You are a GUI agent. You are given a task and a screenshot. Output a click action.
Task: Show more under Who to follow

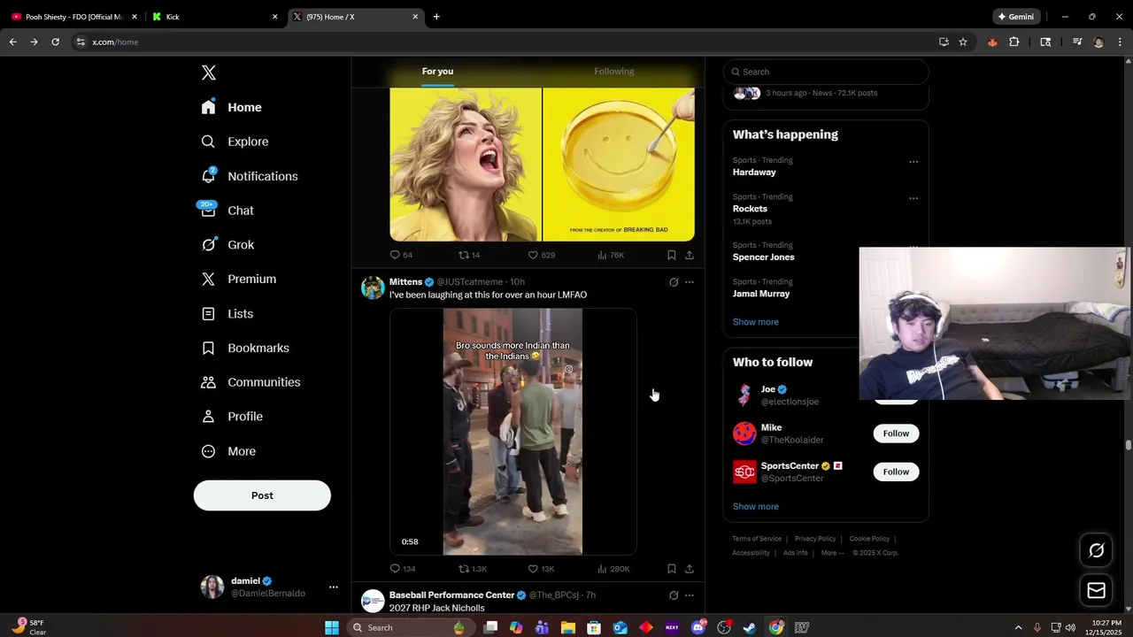click(756, 507)
